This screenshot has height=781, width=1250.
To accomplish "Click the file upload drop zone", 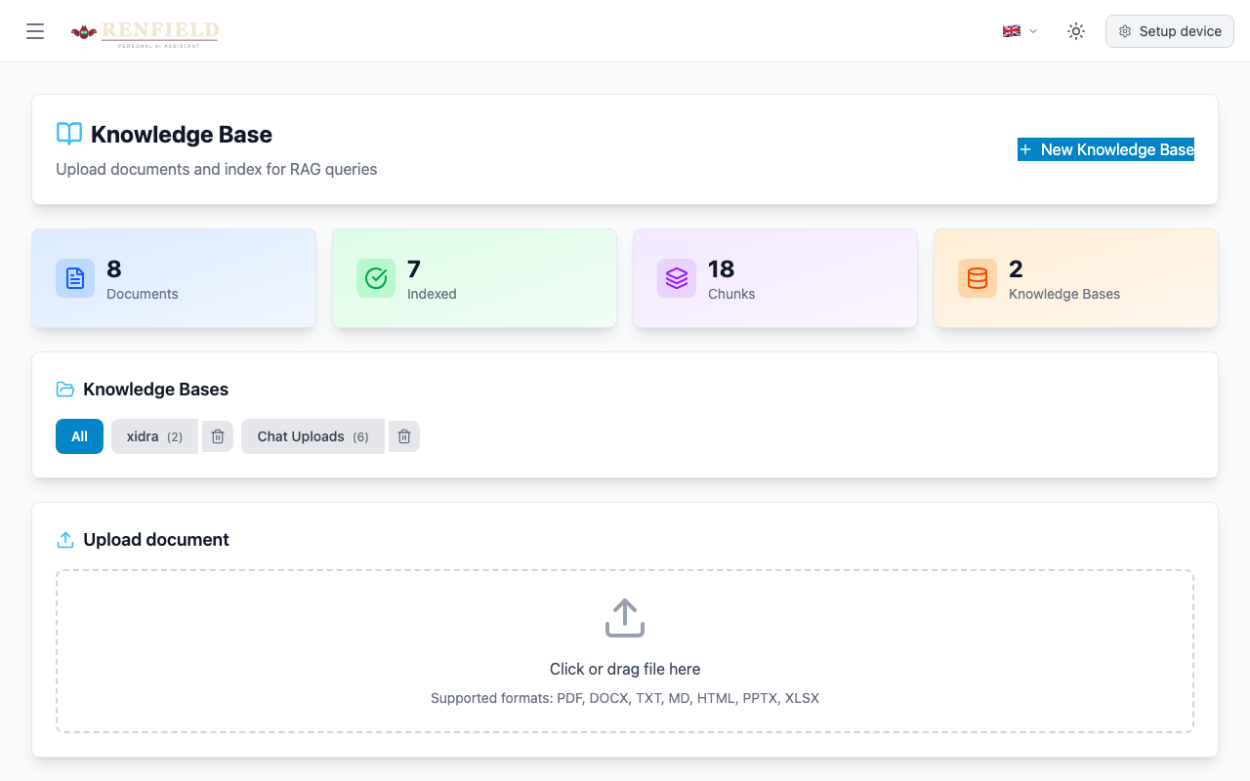I will point(624,650).
